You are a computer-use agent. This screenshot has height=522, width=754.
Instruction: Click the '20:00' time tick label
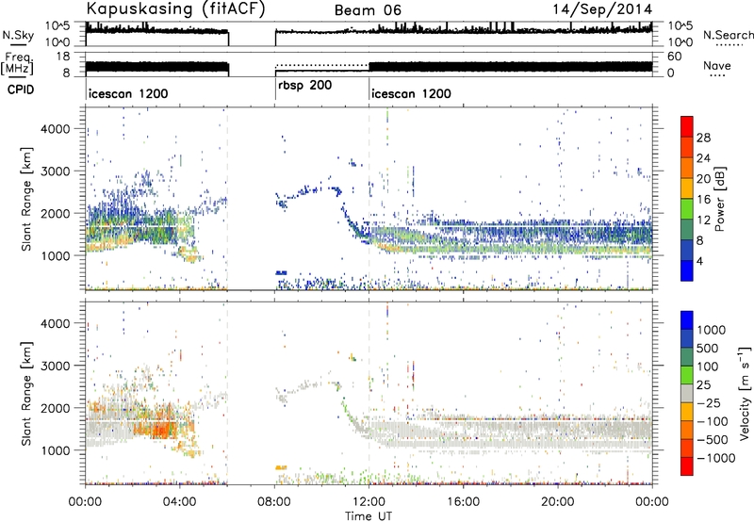[557, 502]
